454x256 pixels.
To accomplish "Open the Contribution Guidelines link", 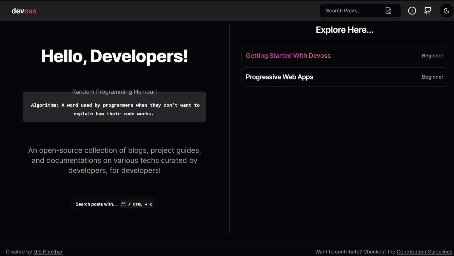I will (424, 252).
